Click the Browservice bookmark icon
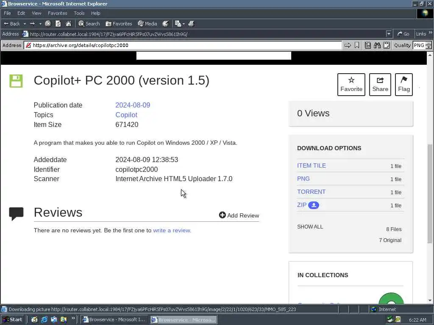The width and height of the screenshot is (434, 325). click(x=357, y=45)
